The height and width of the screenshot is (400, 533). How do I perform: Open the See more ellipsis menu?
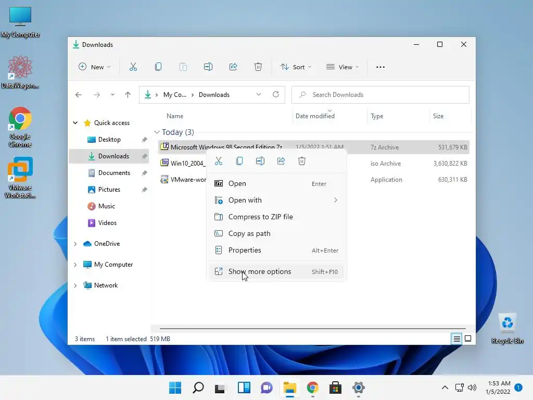(380, 67)
